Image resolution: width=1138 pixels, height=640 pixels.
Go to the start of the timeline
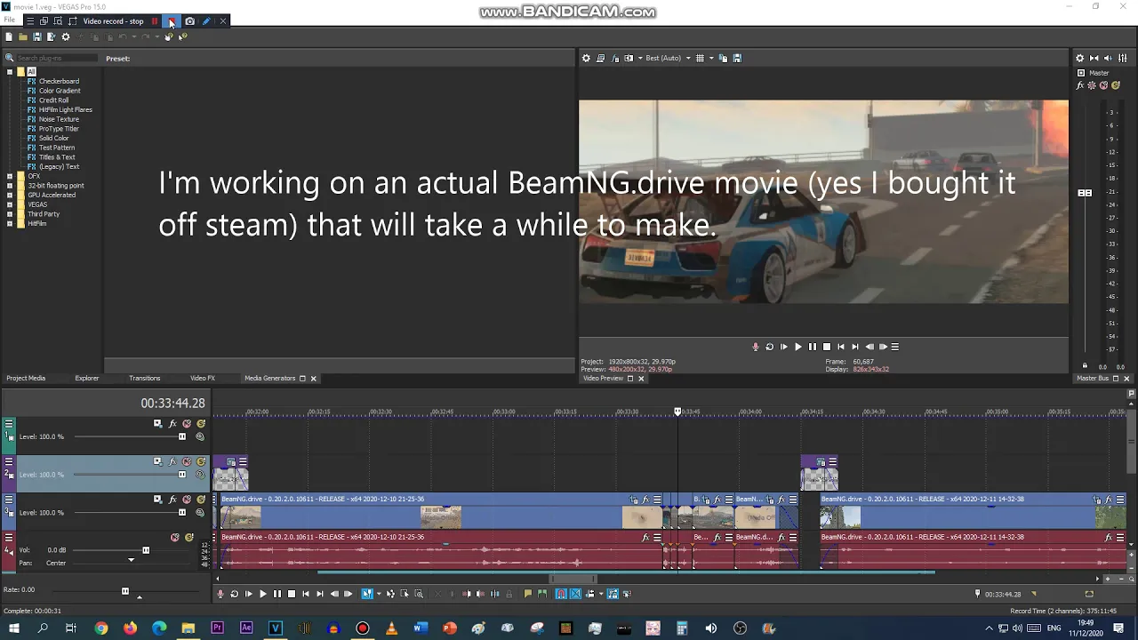(x=306, y=594)
